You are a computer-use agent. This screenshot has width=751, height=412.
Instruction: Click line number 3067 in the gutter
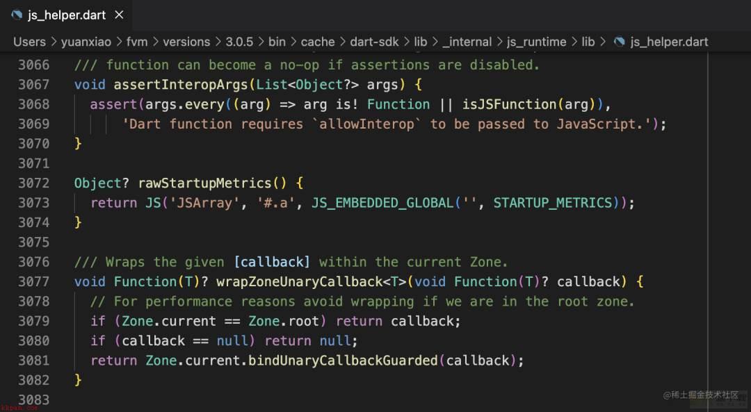(x=33, y=85)
